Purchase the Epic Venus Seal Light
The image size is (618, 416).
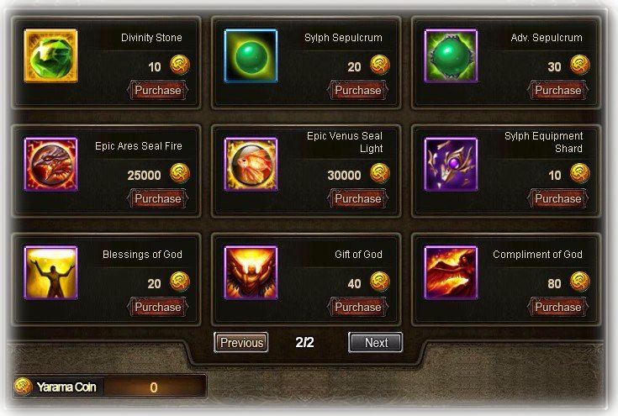[358, 198]
